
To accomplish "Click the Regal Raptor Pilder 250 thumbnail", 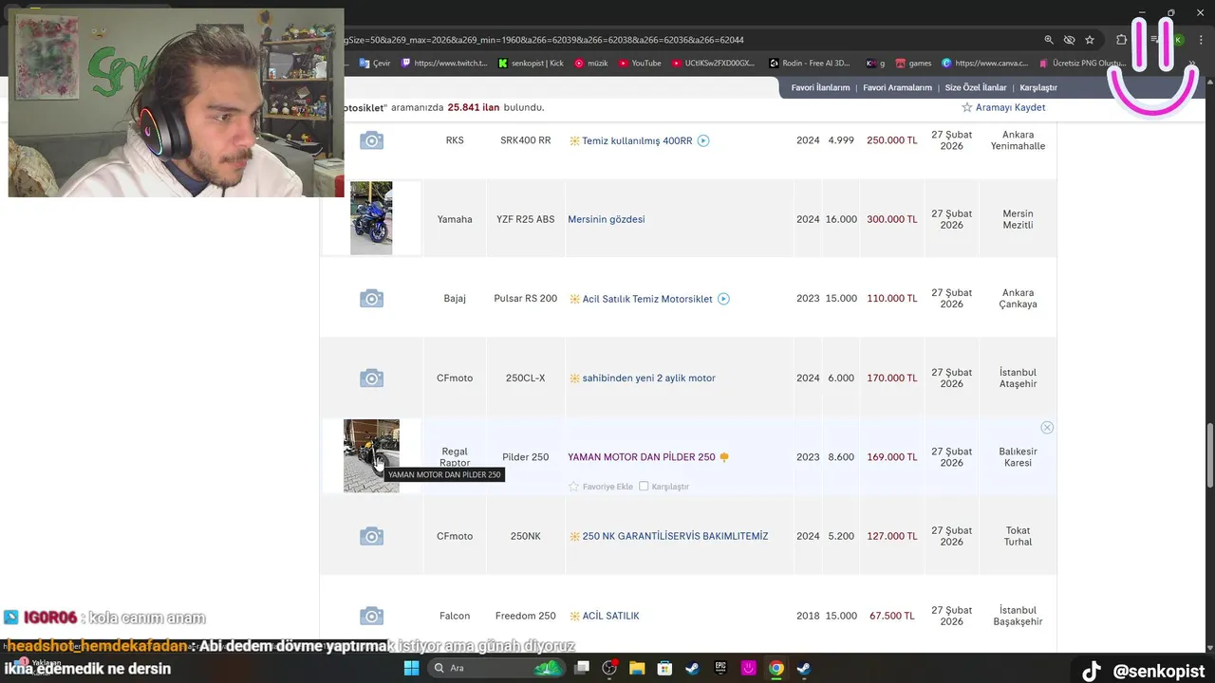I will (371, 456).
